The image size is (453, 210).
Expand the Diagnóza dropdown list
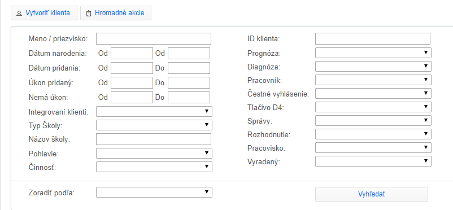click(x=373, y=66)
